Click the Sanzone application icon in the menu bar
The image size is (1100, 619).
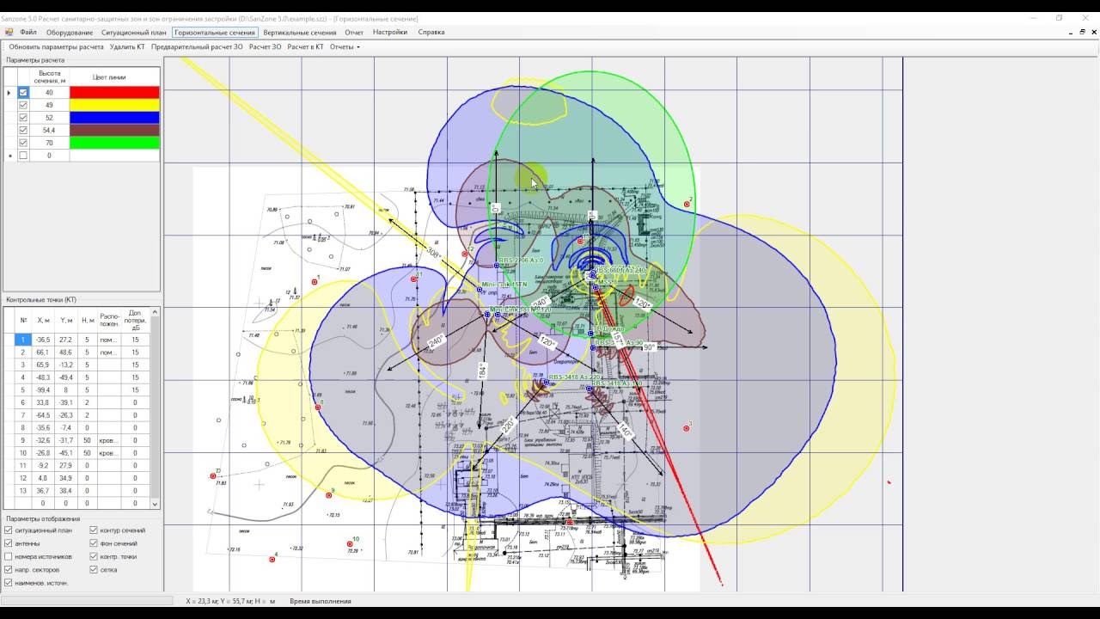coord(9,32)
